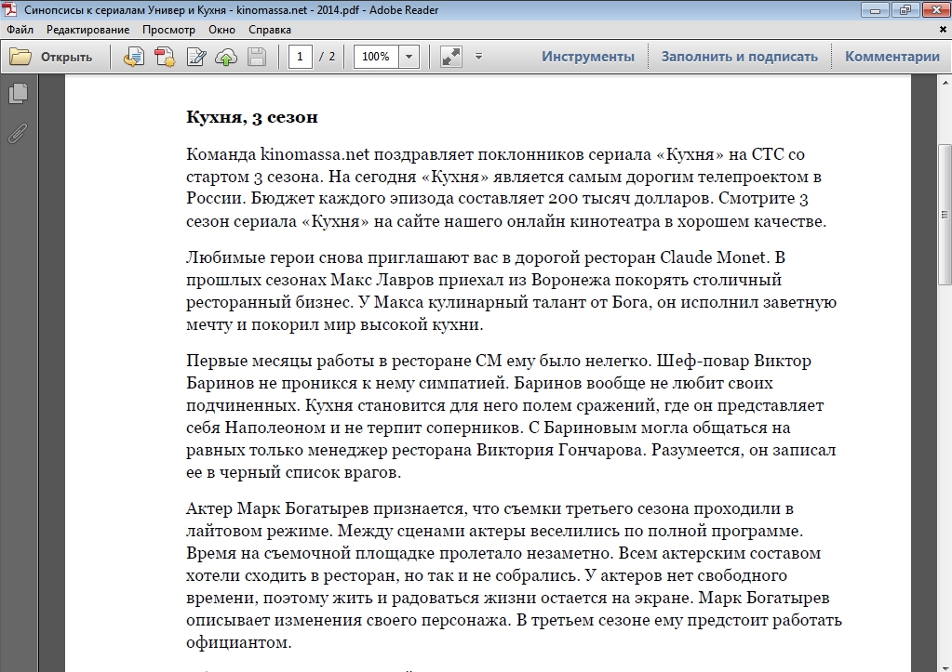Show page thumbnails sidebar icon
This screenshot has height=672, width=952.
coord(19,93)
